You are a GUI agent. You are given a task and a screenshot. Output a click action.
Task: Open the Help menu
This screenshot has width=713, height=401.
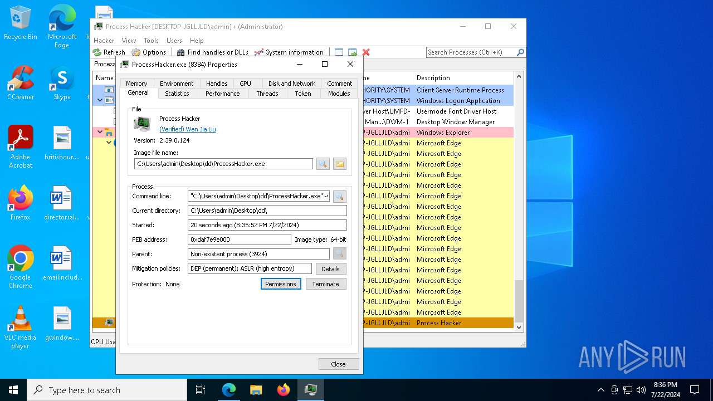point(197,40)
